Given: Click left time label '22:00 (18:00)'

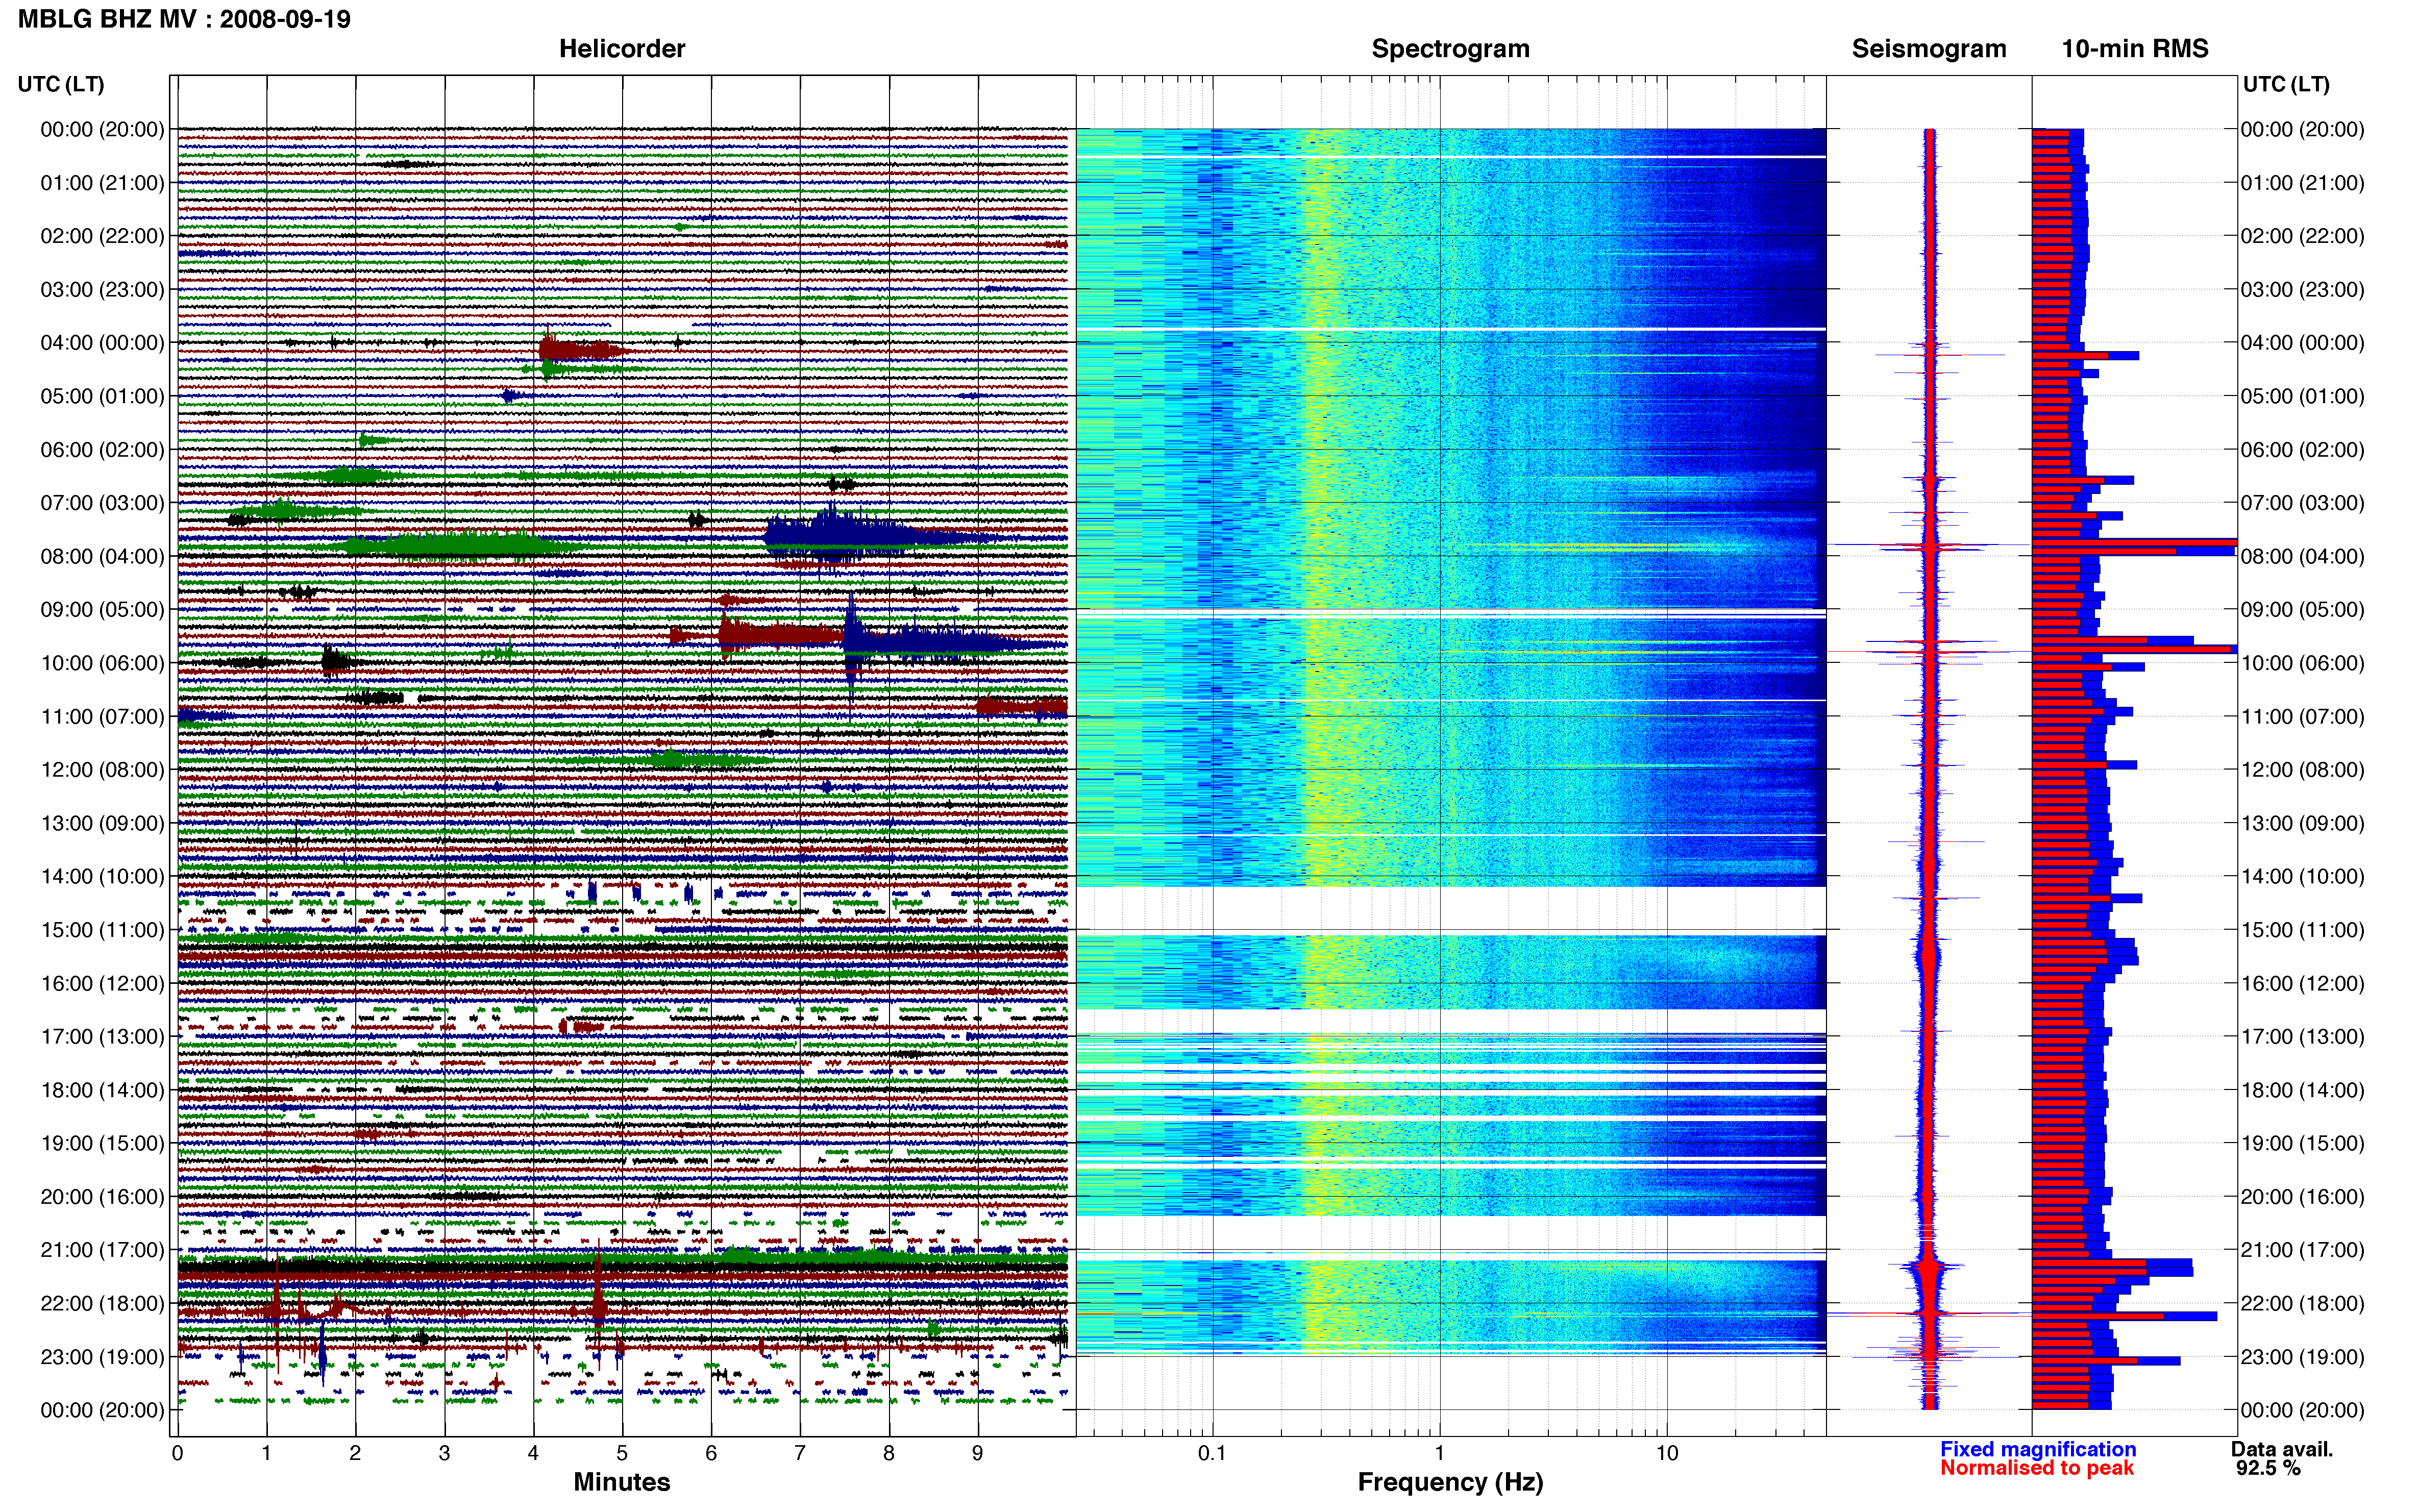Looking at the screenshot, I should [x=102, y=1303].
